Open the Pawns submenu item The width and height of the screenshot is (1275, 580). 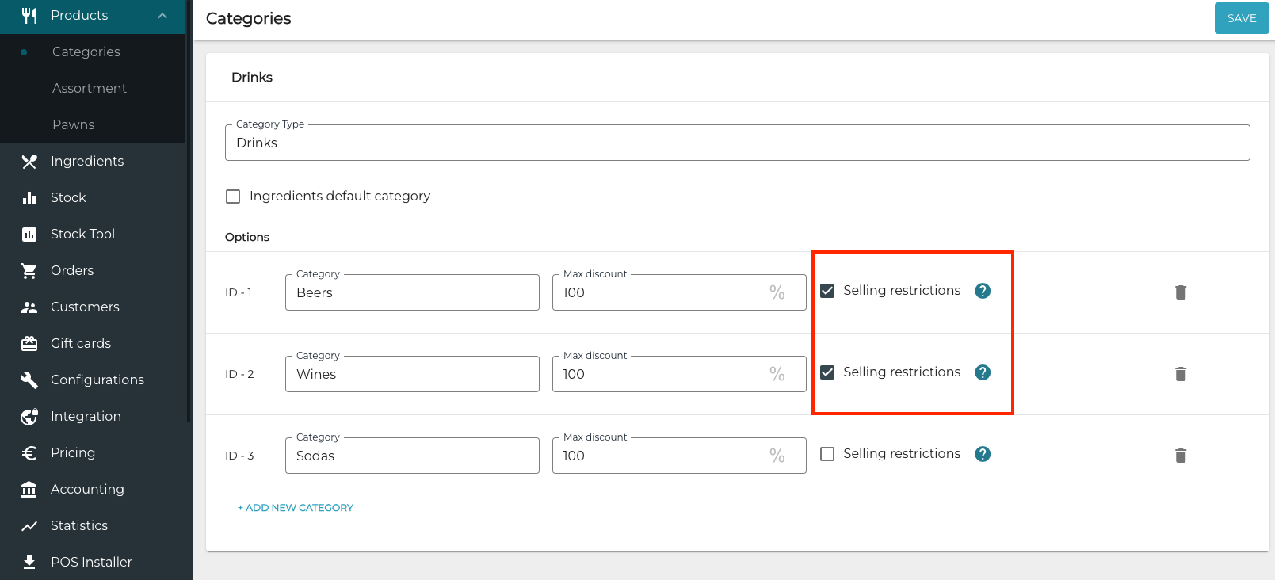pos(73,124)
